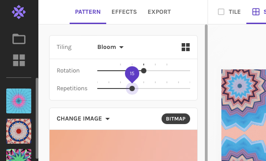This screenshot has width=266, height=161.
Task: Select the blue and pink starburst thumbnail
Action: click(19, 101)
